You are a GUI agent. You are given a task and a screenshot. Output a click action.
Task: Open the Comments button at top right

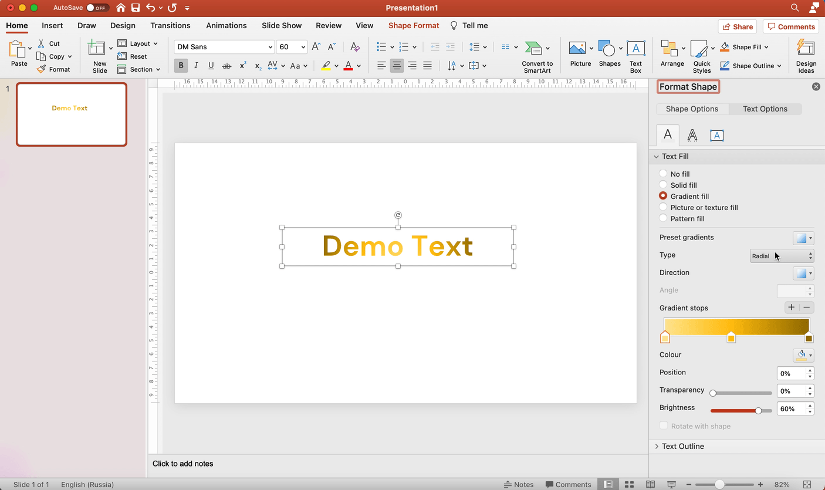[792, 26]
